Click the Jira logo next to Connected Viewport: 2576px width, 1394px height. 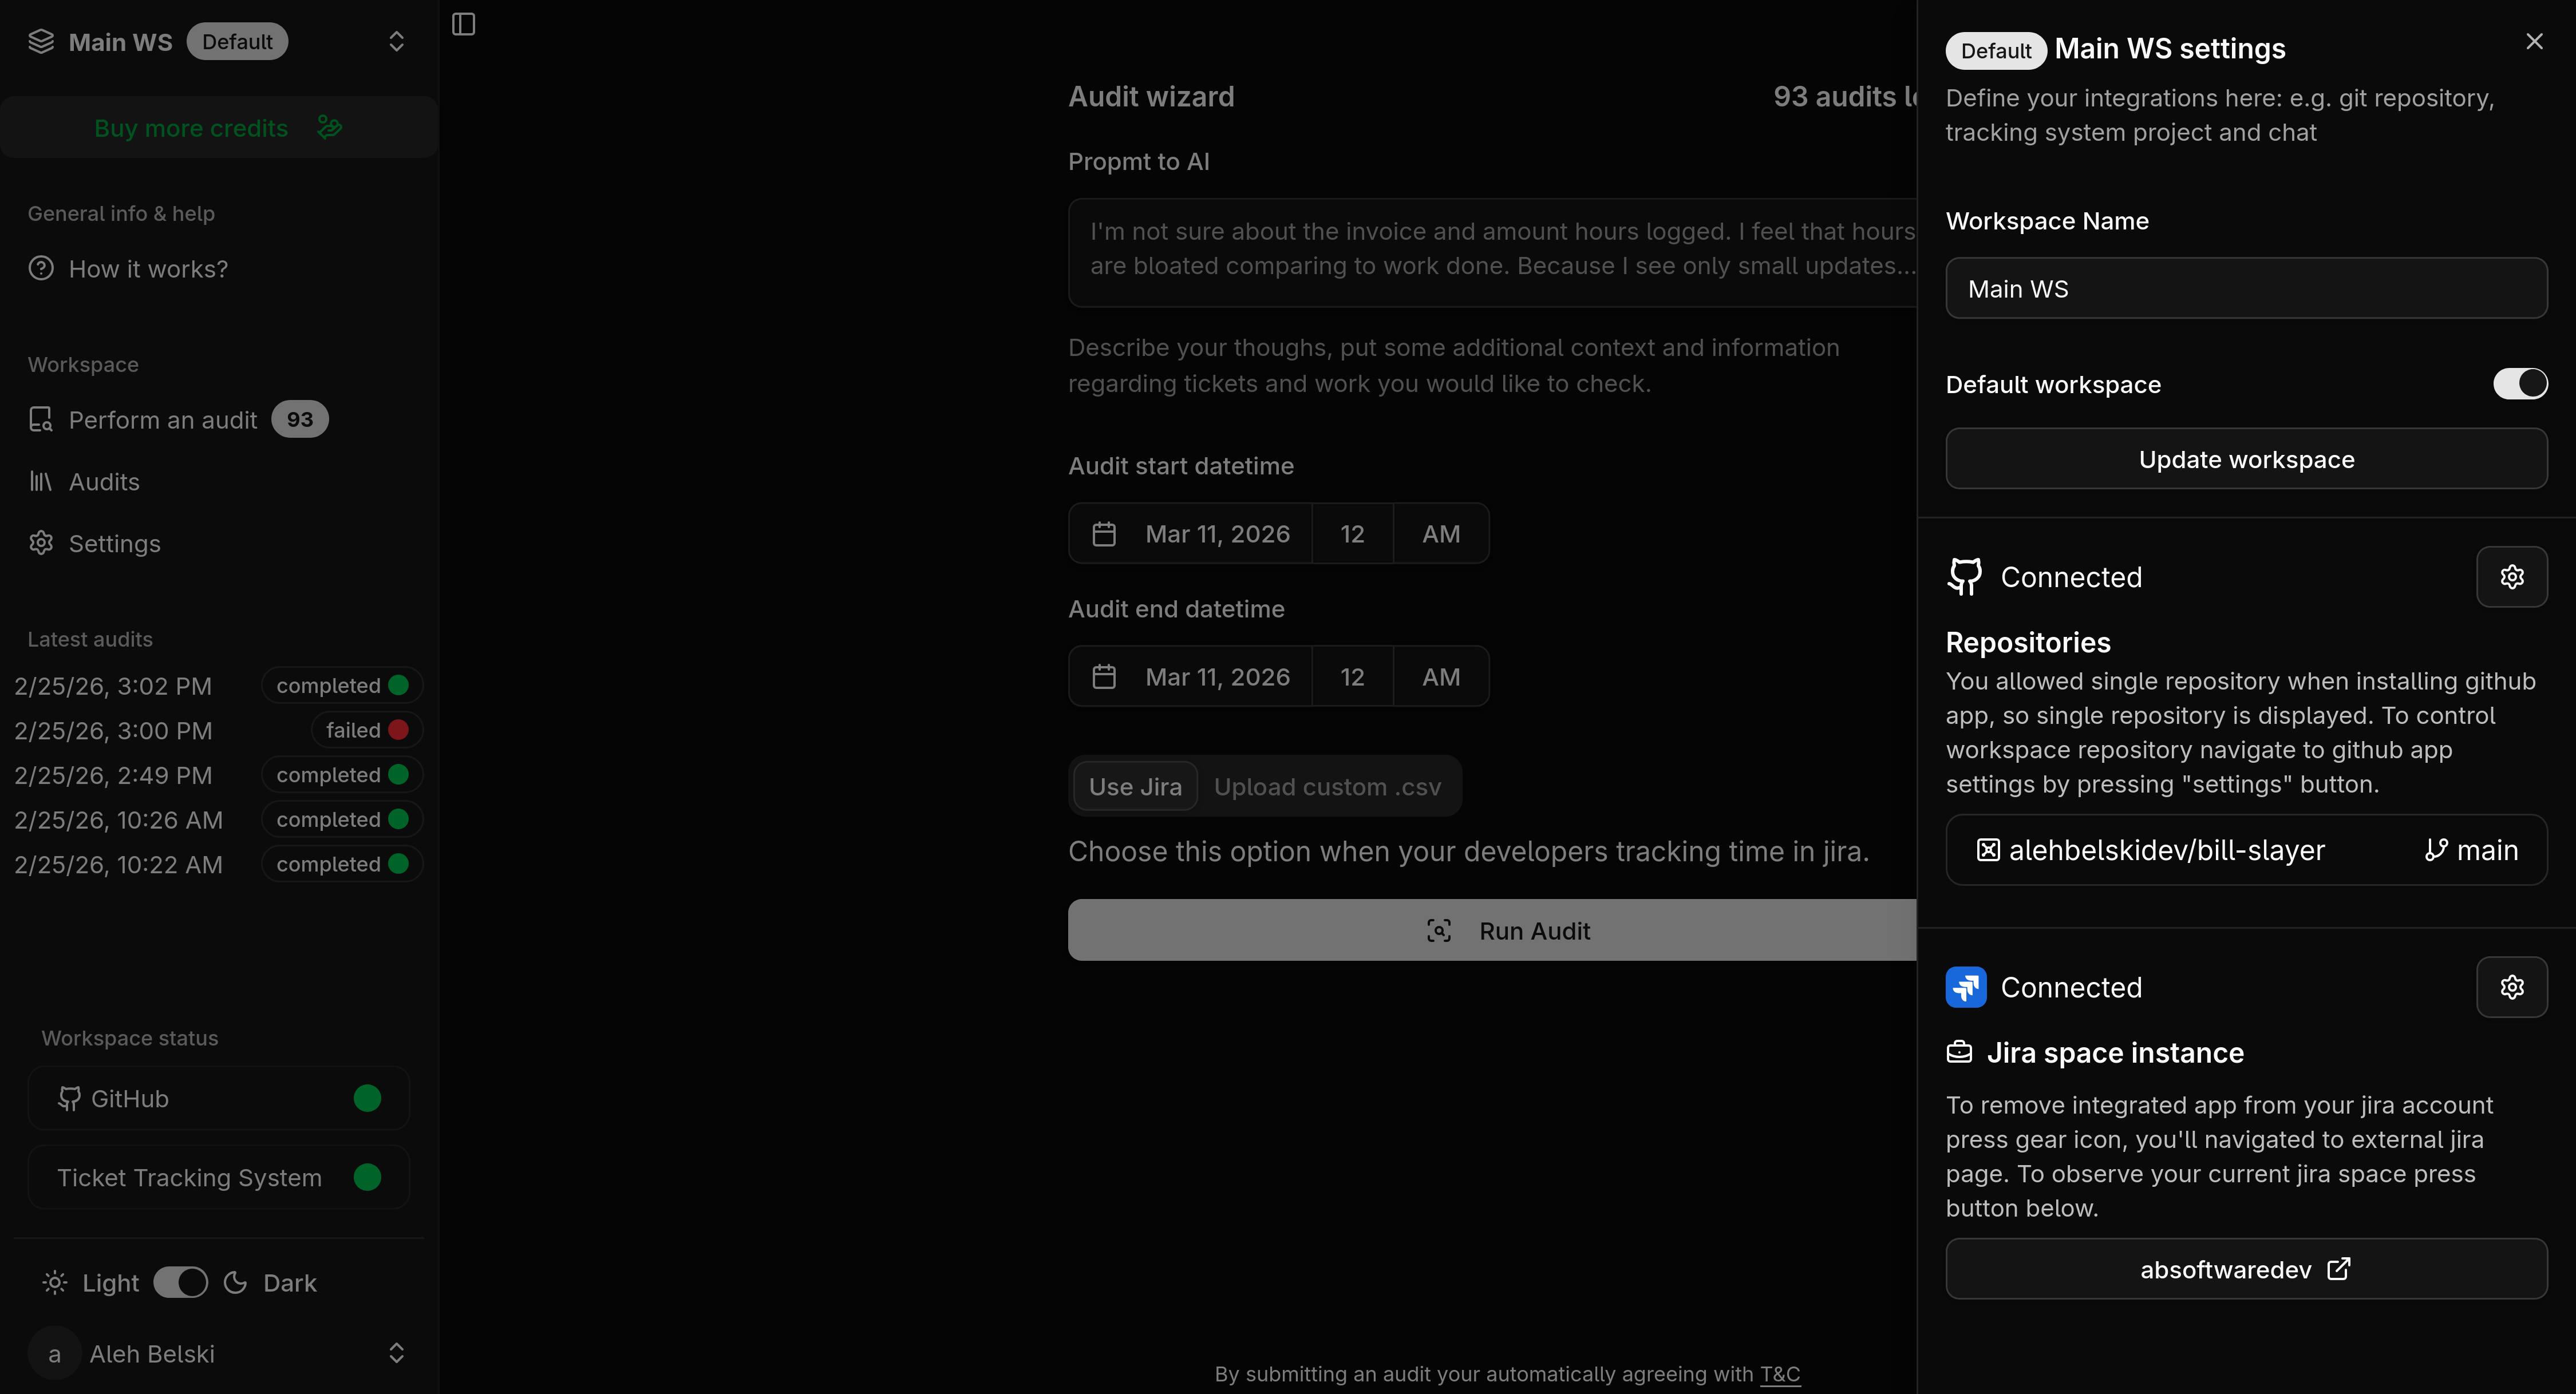pos(1965,987)
